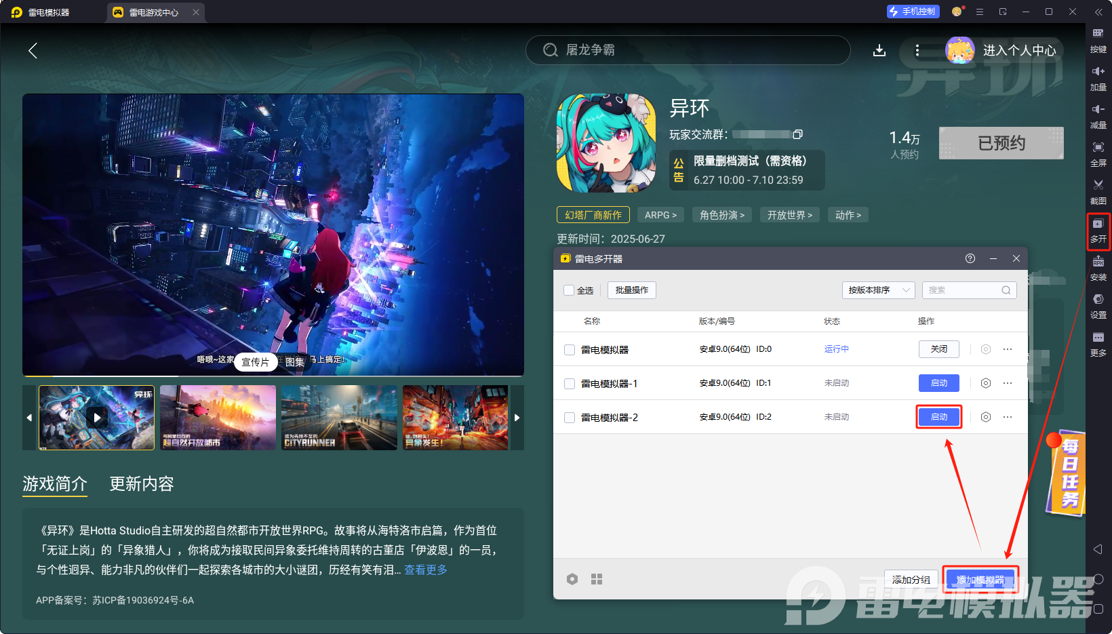Start 雷电模拟器-1 with 启动 button
This screenshot has width=1112, height=634.
click(939, 383)
